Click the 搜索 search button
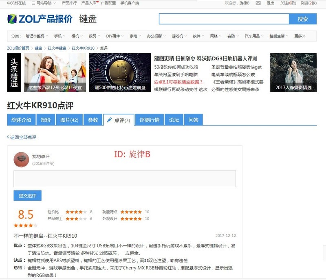 pyautogui.click(x=303, y=19)
